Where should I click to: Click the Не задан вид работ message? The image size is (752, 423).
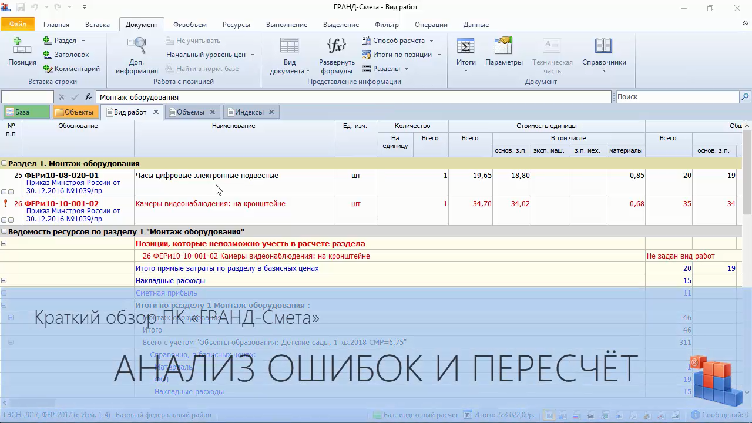(x=681, y=256)
